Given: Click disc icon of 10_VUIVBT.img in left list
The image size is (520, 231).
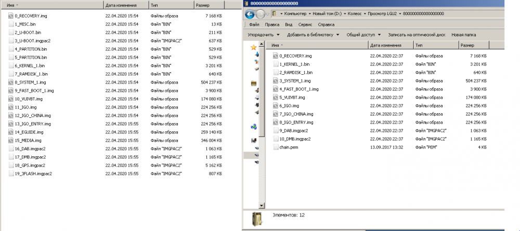Looking at the screenshot, I should [11, 99].
